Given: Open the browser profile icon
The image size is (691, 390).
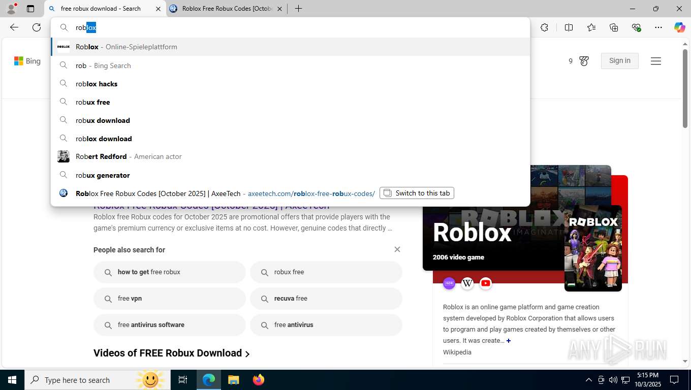Looking at the screenshot, I should pos(11,9).
